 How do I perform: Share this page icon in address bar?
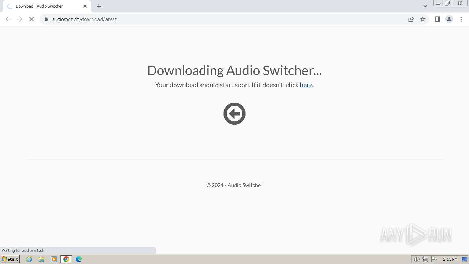pyautogui.click(x=411, y=19)
